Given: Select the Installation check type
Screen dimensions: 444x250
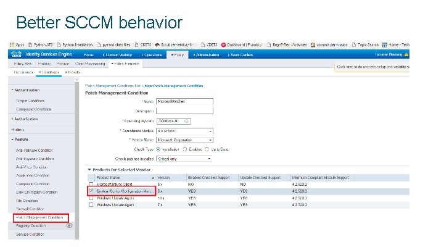Looking at the screenshot, I should click(158, 149).
